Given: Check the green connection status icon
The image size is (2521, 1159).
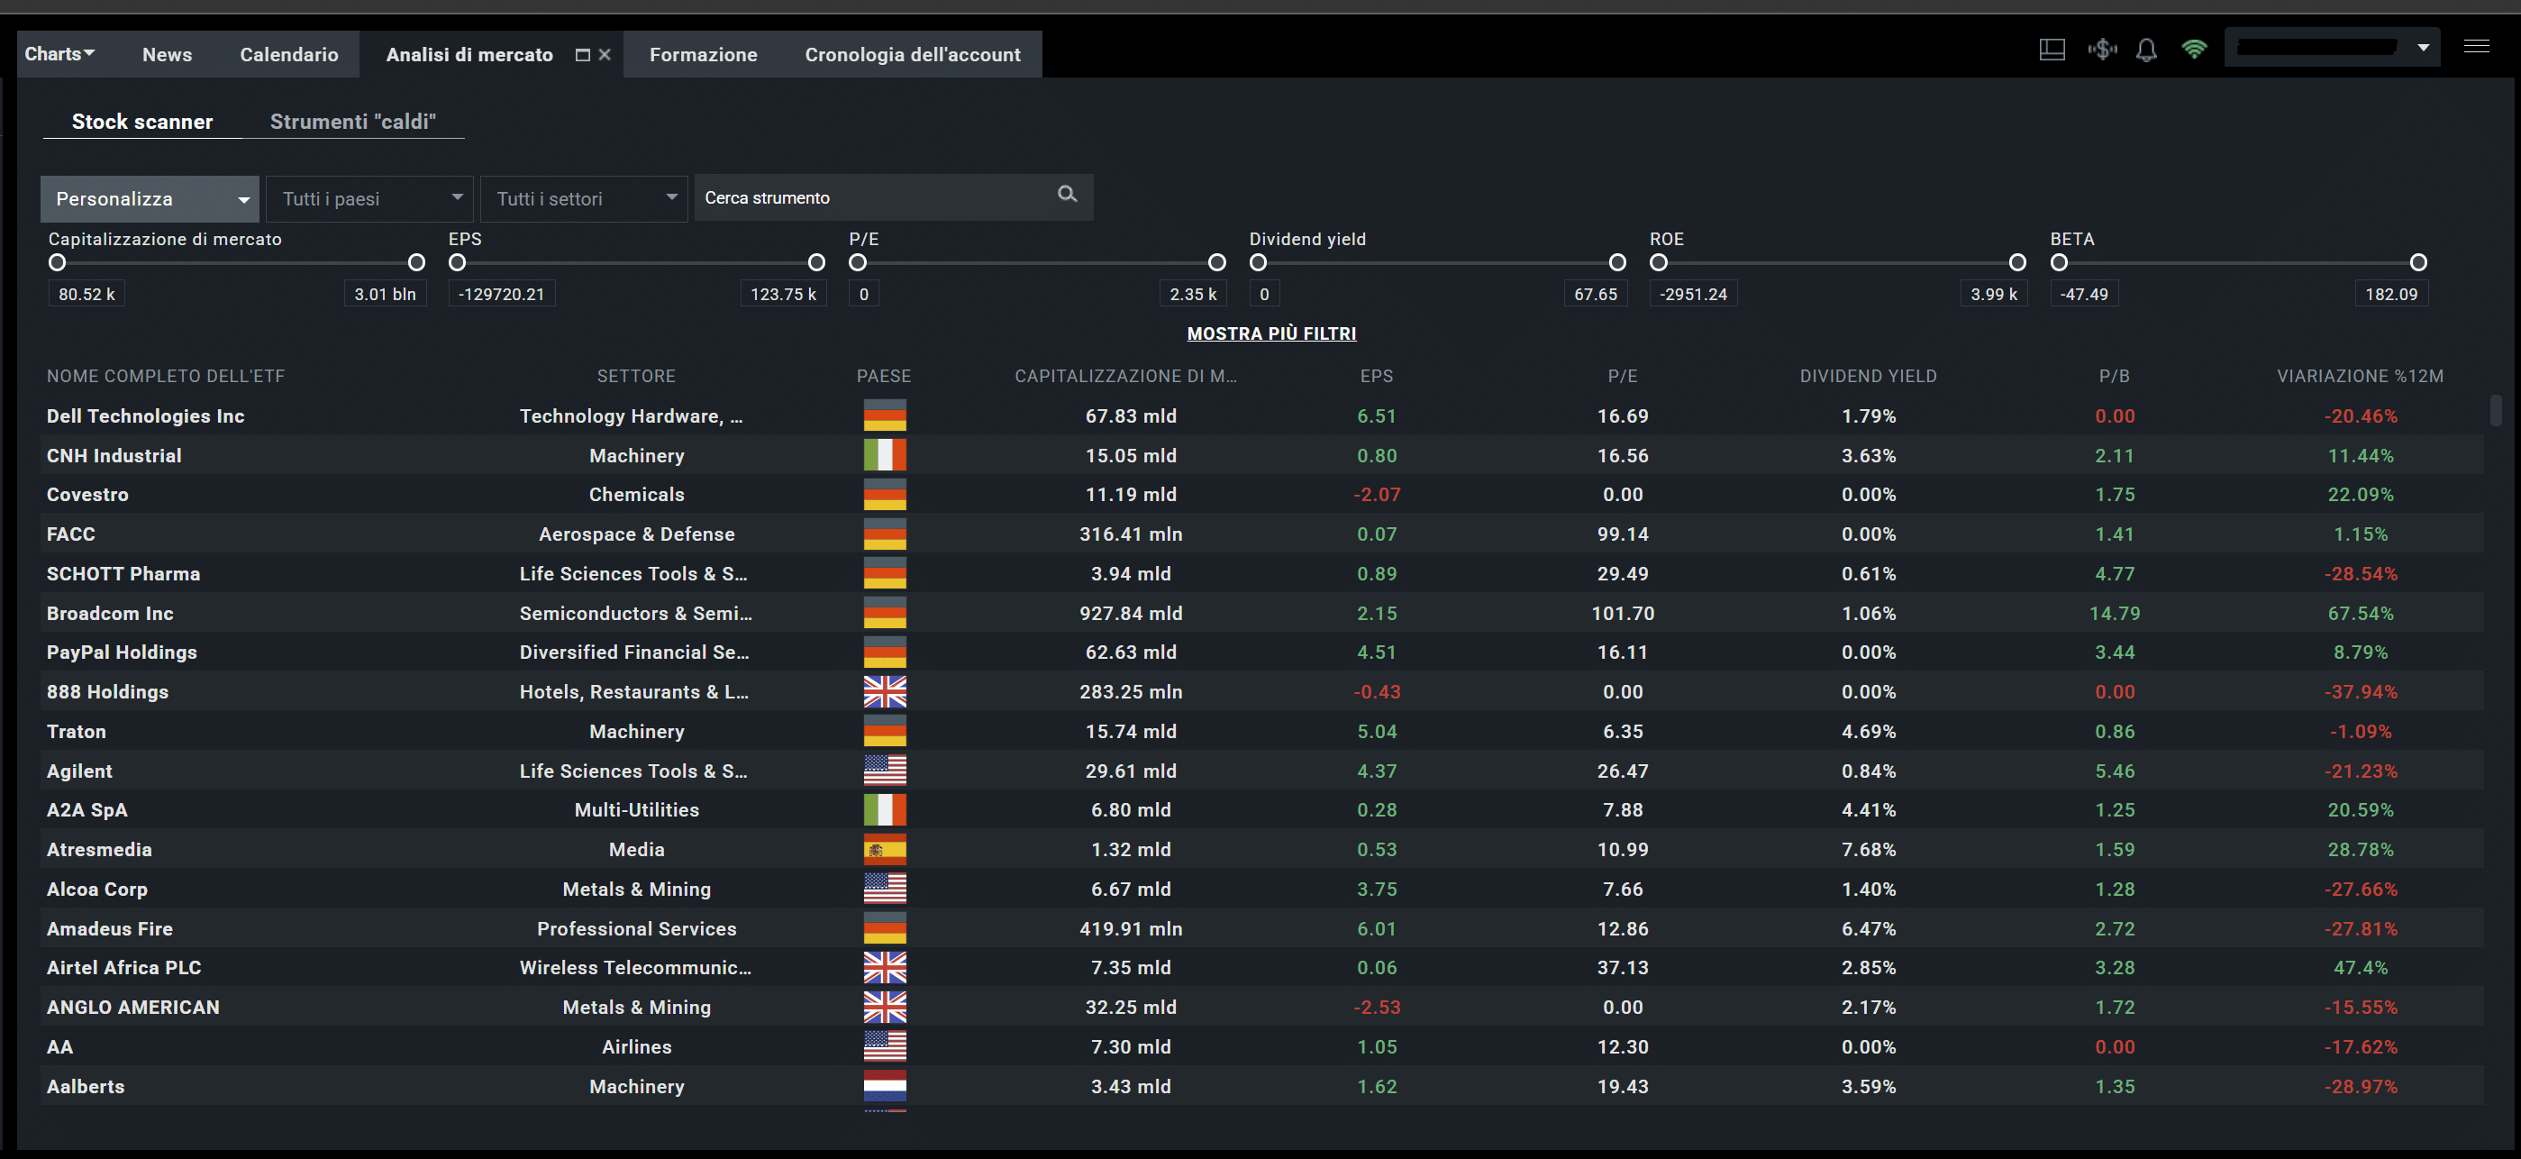Looking at the screenshot, I should (2194, 48).
